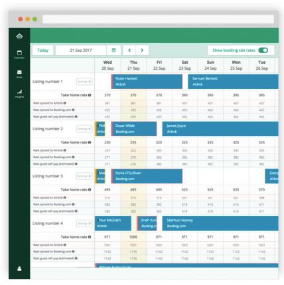
Task: Click info icon next to Listing 1 Take home rate
Action: coord(90,95)
